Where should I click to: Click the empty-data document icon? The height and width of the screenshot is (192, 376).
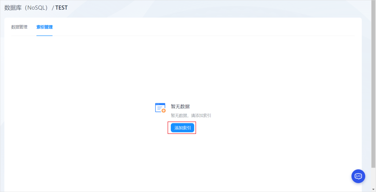point(160,108)
